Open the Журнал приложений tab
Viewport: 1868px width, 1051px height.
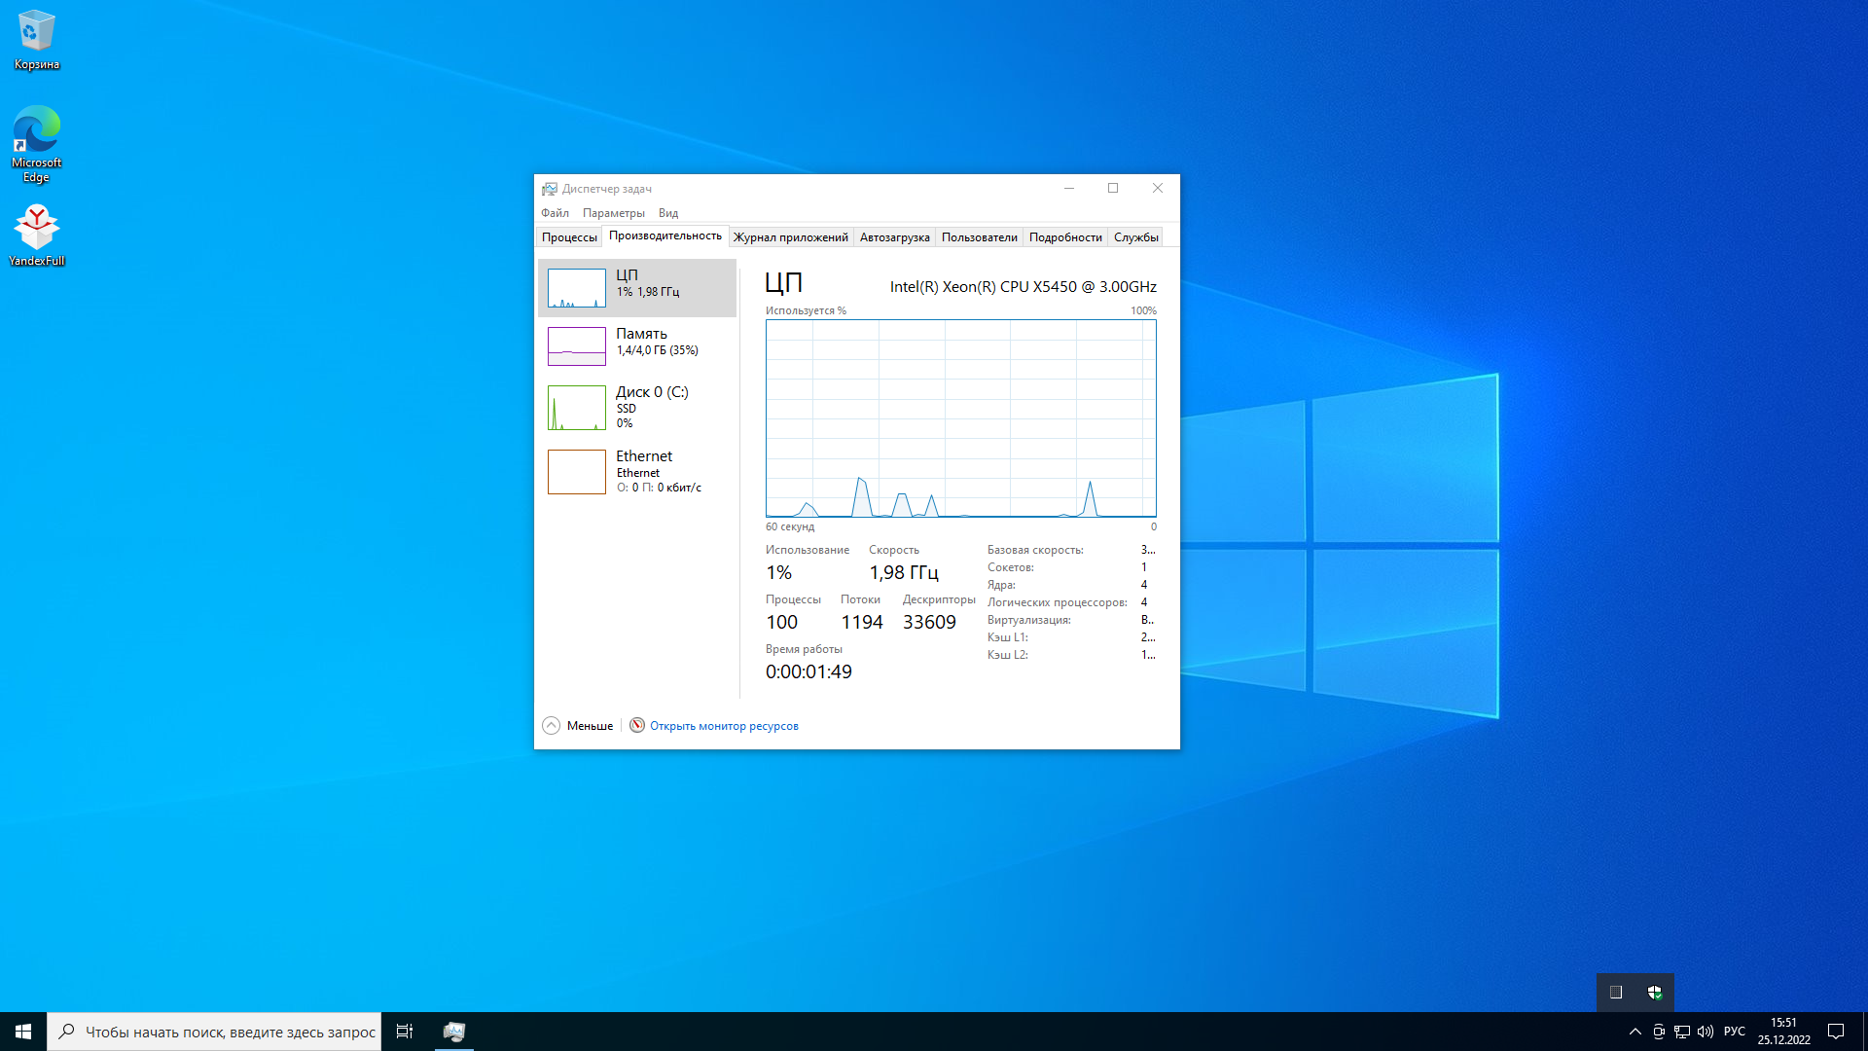[790, 237]
